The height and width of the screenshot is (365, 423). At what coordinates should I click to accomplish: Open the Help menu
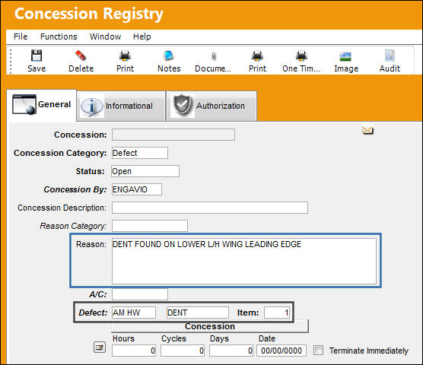142,36
